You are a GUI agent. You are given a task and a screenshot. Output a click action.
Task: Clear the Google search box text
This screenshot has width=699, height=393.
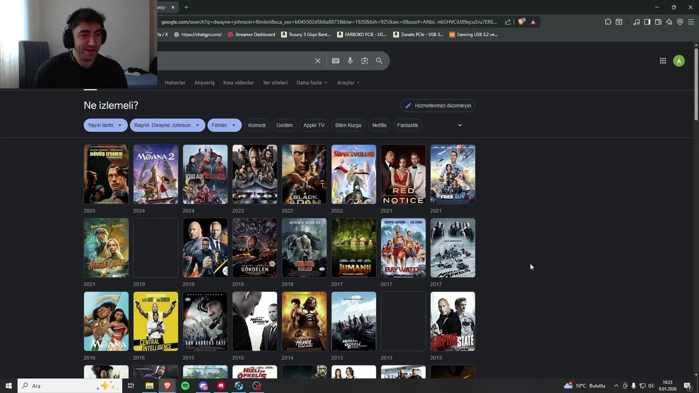(317, 61)
